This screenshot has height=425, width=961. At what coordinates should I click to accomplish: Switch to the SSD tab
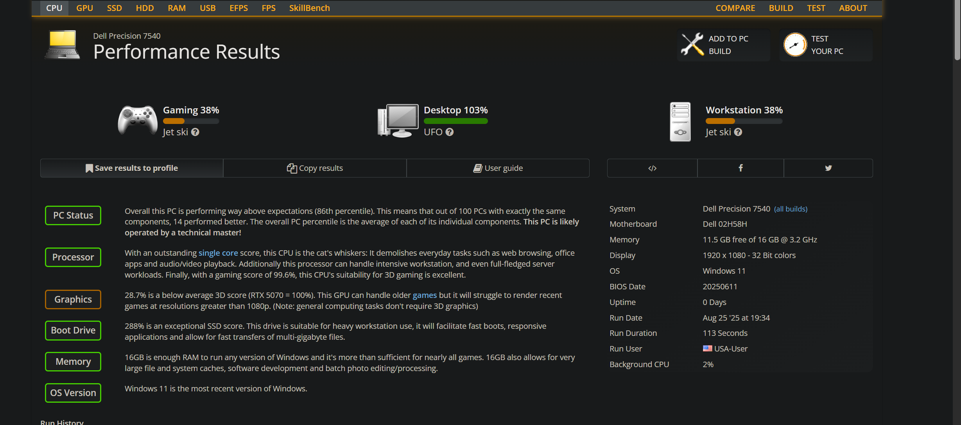[x=114, y=8]
